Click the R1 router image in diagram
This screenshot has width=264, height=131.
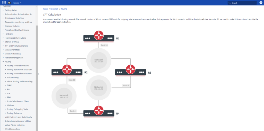(x=99, y=37)
